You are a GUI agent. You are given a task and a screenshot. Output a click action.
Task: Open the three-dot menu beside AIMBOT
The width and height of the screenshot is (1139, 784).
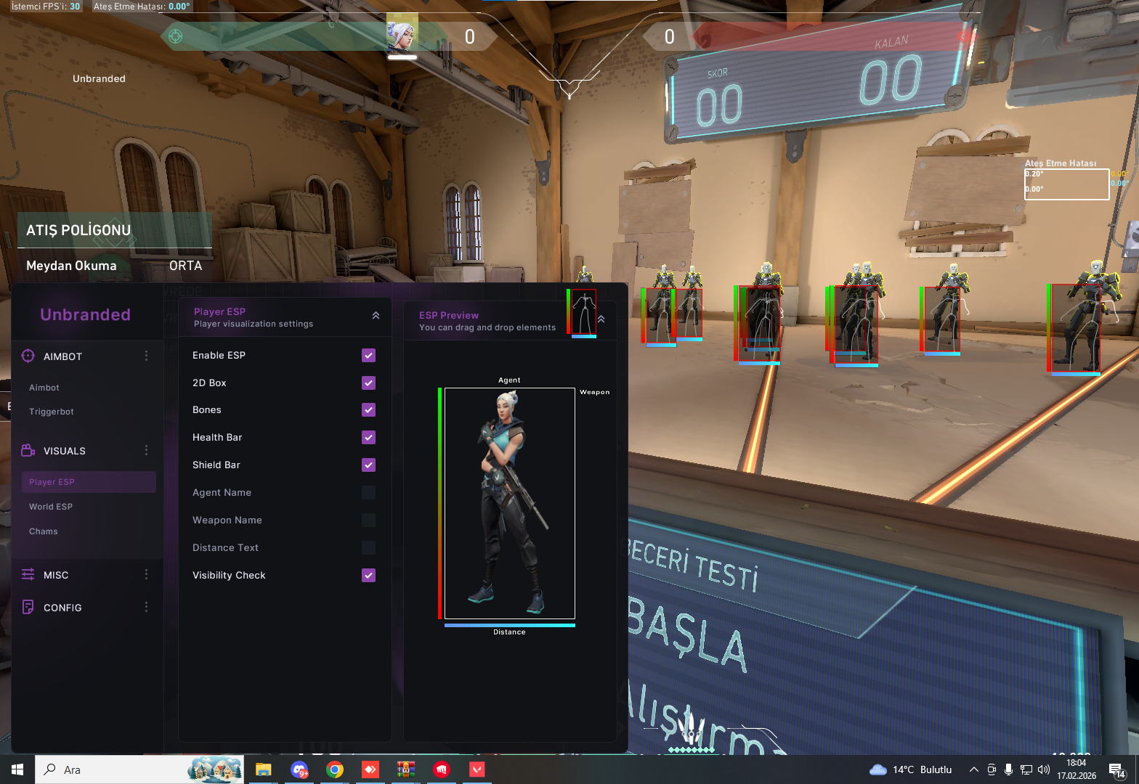pyautogui.click(x=146, y=356)
